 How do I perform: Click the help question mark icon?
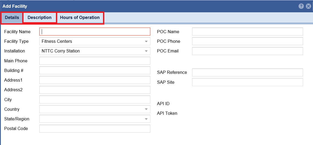301,6
